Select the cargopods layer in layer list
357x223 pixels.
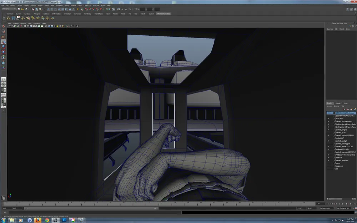tap(339, 166)
